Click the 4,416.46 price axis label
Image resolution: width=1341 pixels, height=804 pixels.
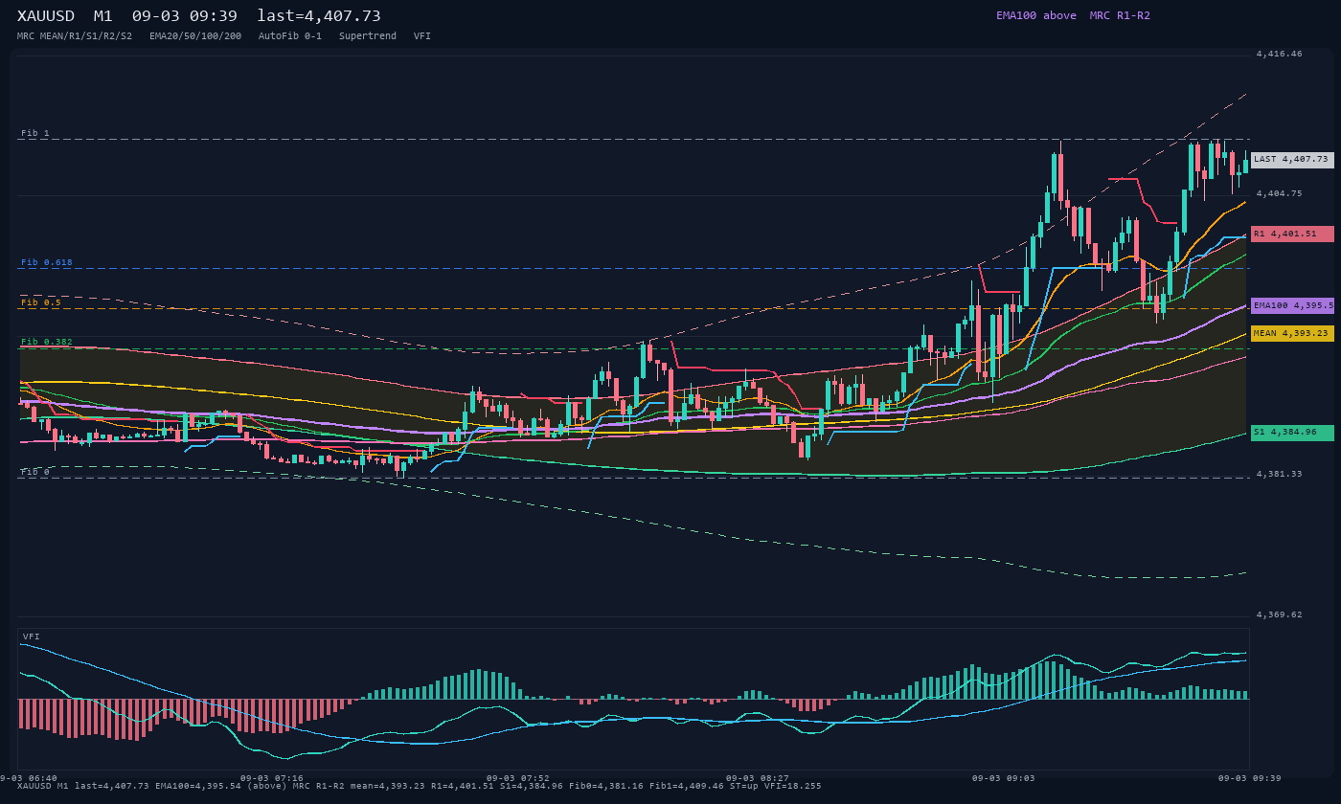tap(1280, 54)
